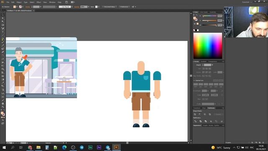The height and width of the screenshot is (151, 268).
Task: Switch to the Gradient tab
Action: [x=204, y=62]
